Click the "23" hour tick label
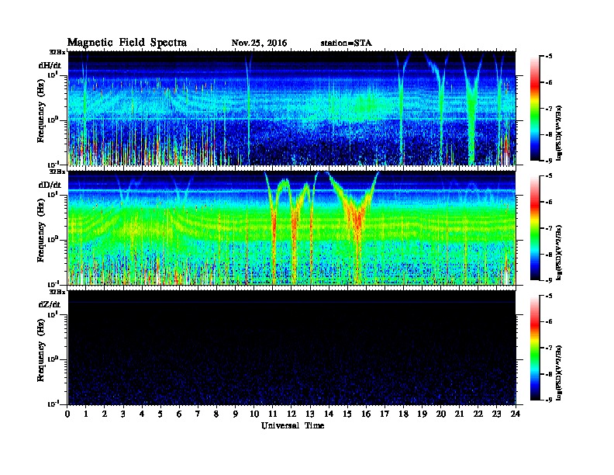 [x=496, y=414]
